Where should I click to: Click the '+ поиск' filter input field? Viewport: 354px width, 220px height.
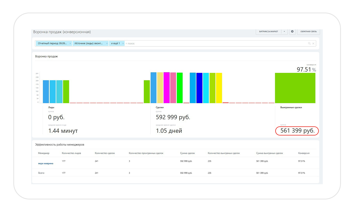pos(213,43)
